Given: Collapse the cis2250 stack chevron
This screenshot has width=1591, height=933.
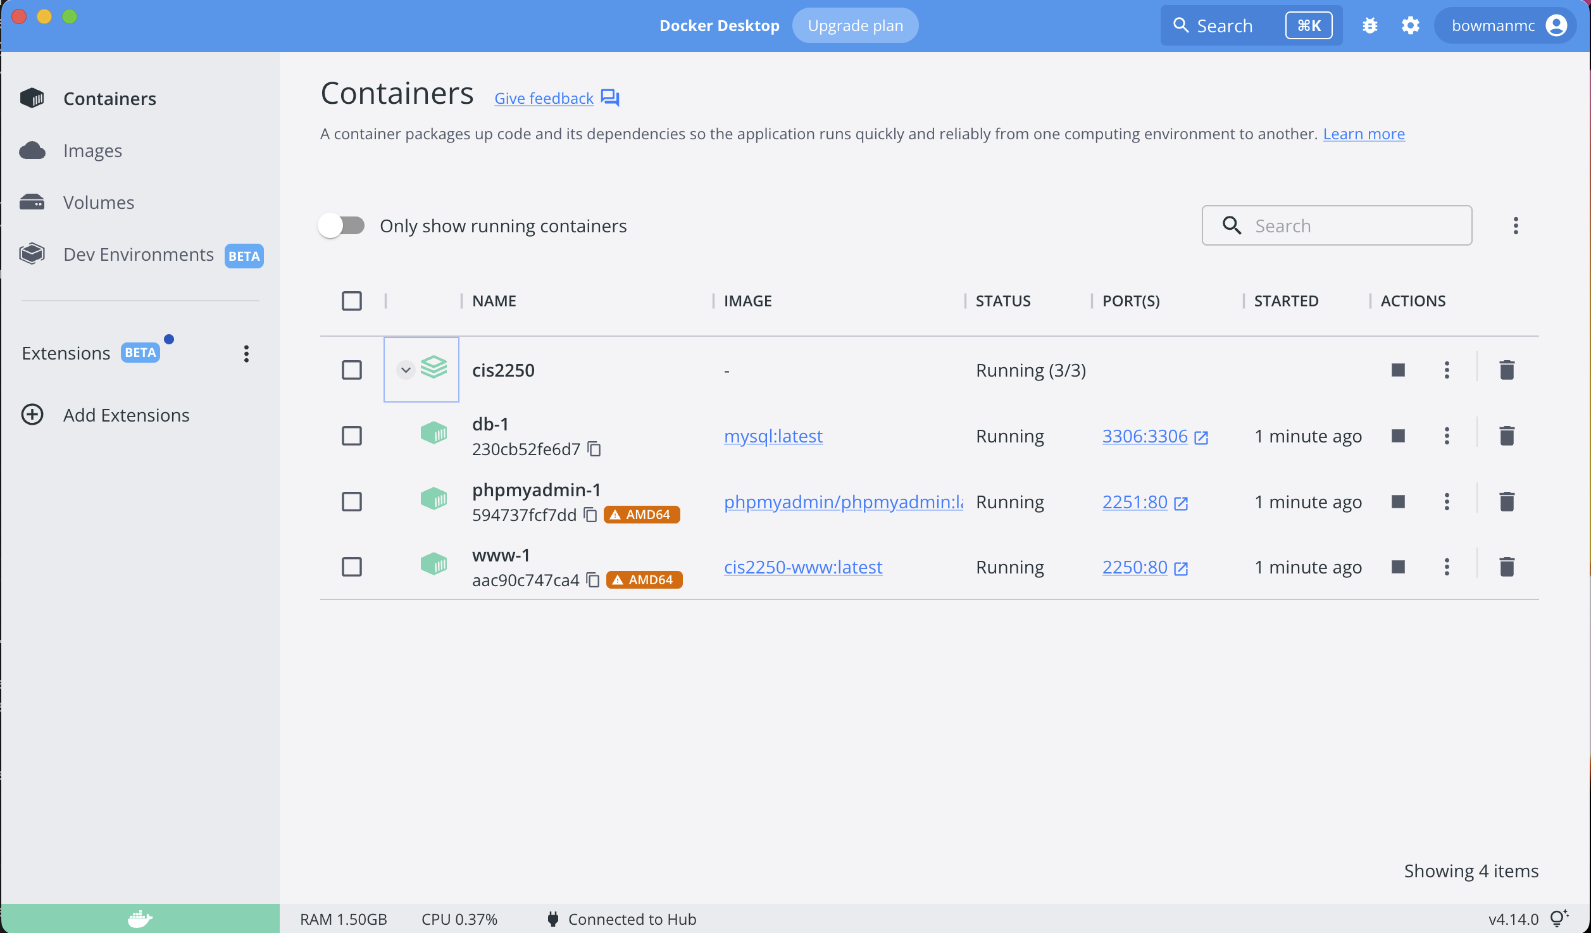Looking at the screenshot, I should click(406, 370).
